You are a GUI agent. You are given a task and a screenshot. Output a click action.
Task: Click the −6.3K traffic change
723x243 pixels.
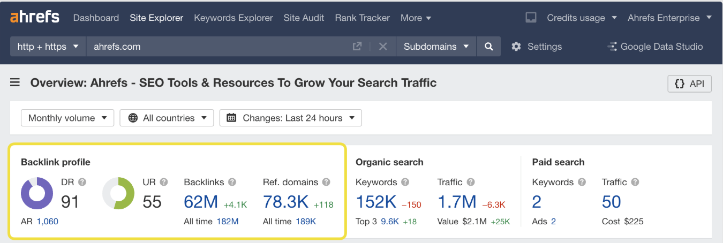coord(495,204)
